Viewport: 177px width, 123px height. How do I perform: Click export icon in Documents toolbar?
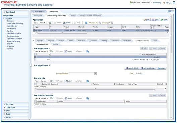[52, 81]
